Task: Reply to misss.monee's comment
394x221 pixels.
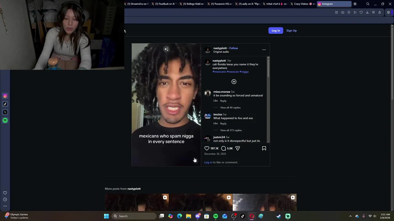Action: point(223,101)
